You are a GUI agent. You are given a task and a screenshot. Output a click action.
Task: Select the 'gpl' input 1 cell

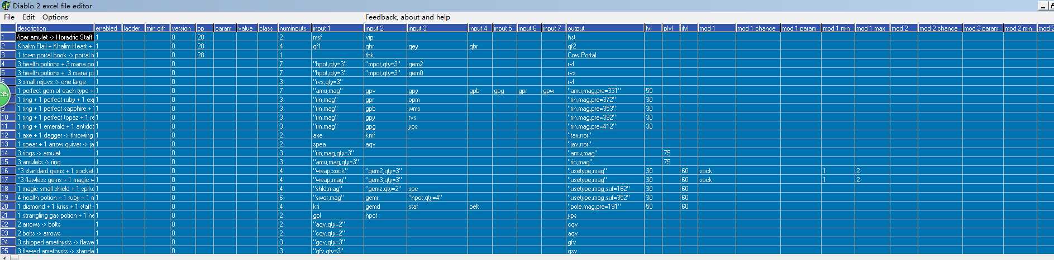(x=337, y=215)
